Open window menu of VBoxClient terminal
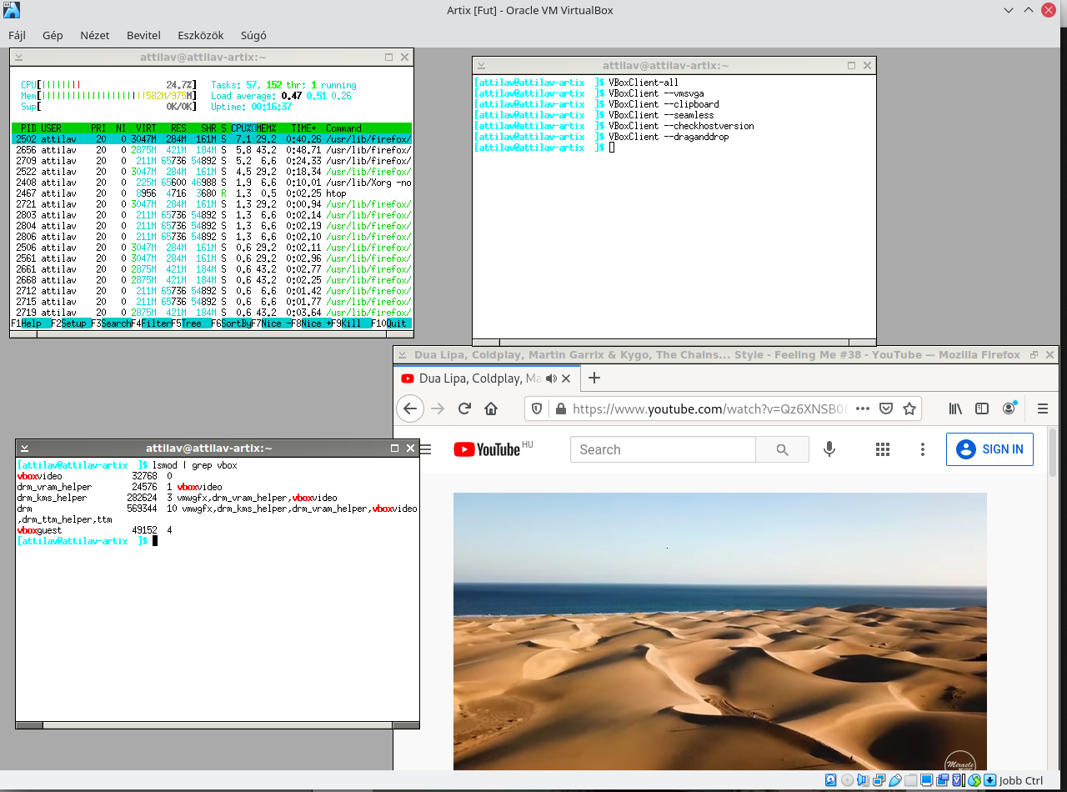The width and height of the screenshot is (1067, 792). coord(481,66)
